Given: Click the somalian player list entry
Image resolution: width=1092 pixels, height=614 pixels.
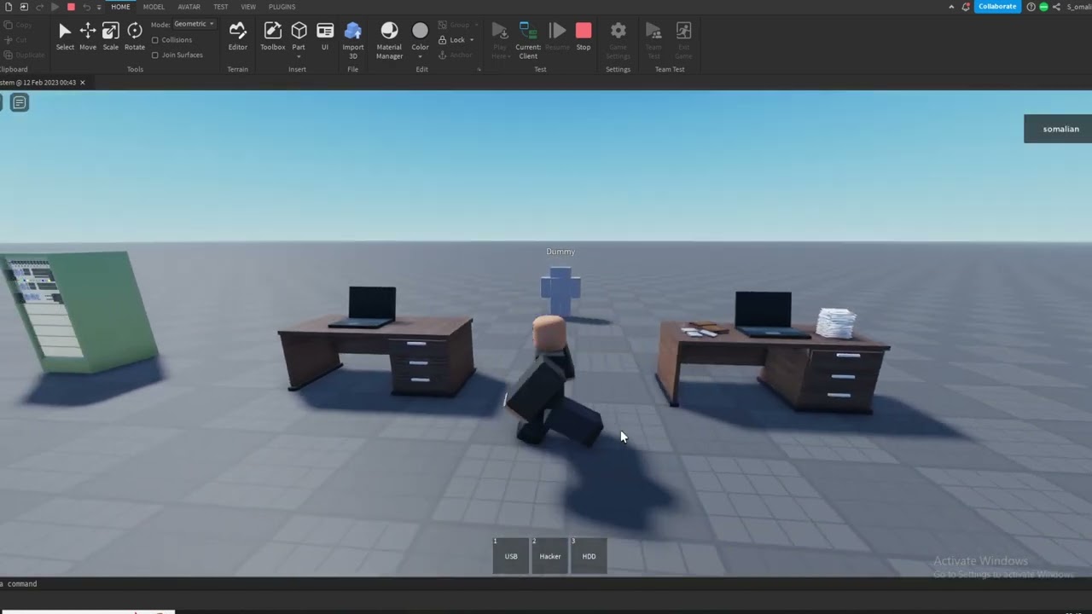Looking at the screenshot, I should 1058,129.
